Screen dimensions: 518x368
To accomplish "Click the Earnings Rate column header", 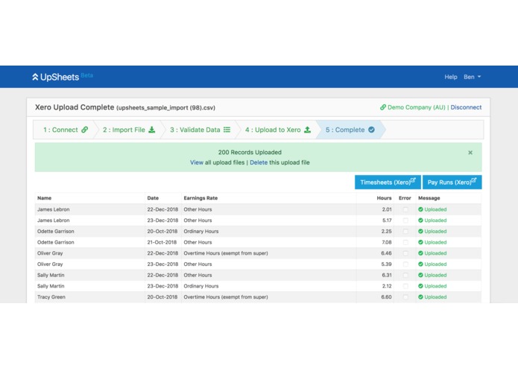I will [x=200, y=198].
